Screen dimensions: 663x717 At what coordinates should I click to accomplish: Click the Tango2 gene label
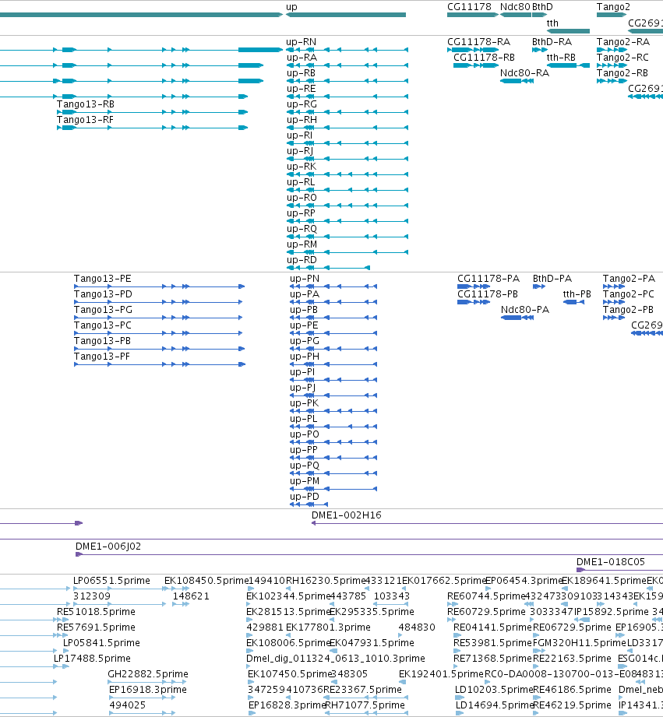[x=613, y=7]
